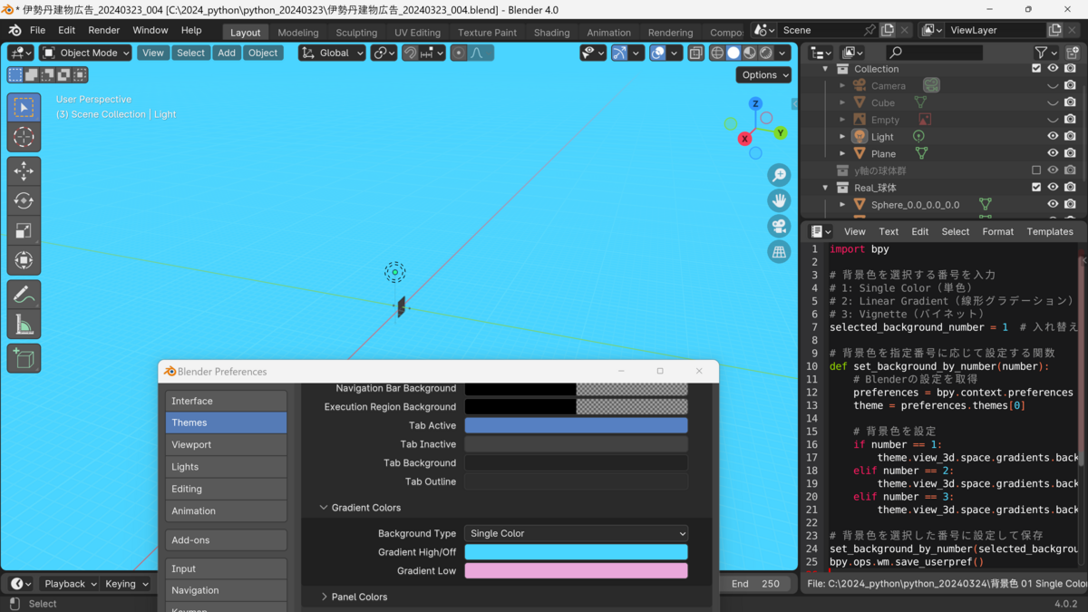Disable camera render visibility for Plane
The height and width of the screenshot is (612, 1088).
tap(1069, 153)
